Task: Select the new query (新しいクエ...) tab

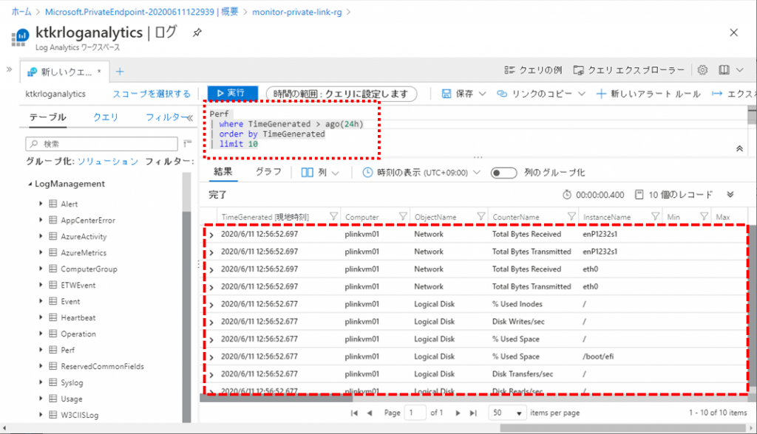Action: tap(65, 72)
